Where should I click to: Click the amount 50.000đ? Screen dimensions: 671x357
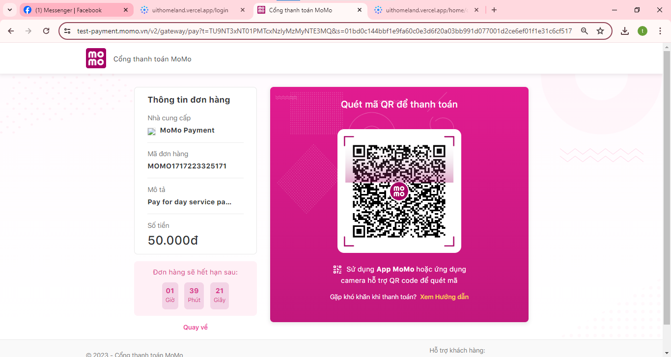click(x=173, y=240)
